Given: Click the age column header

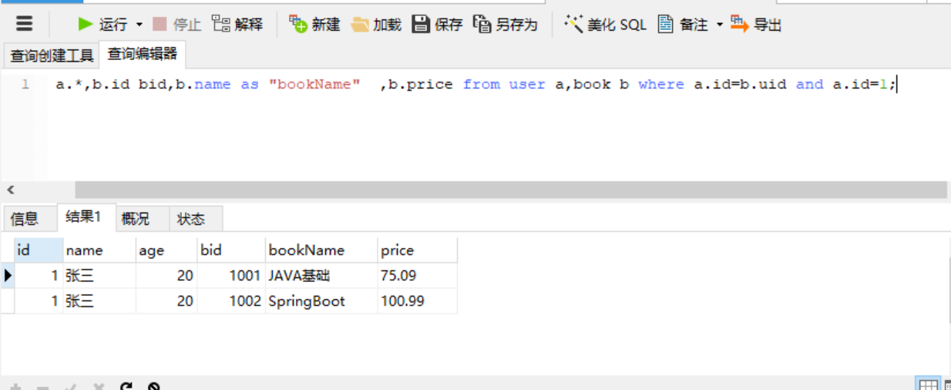Looking at the screenshot, I should [166, 250].
